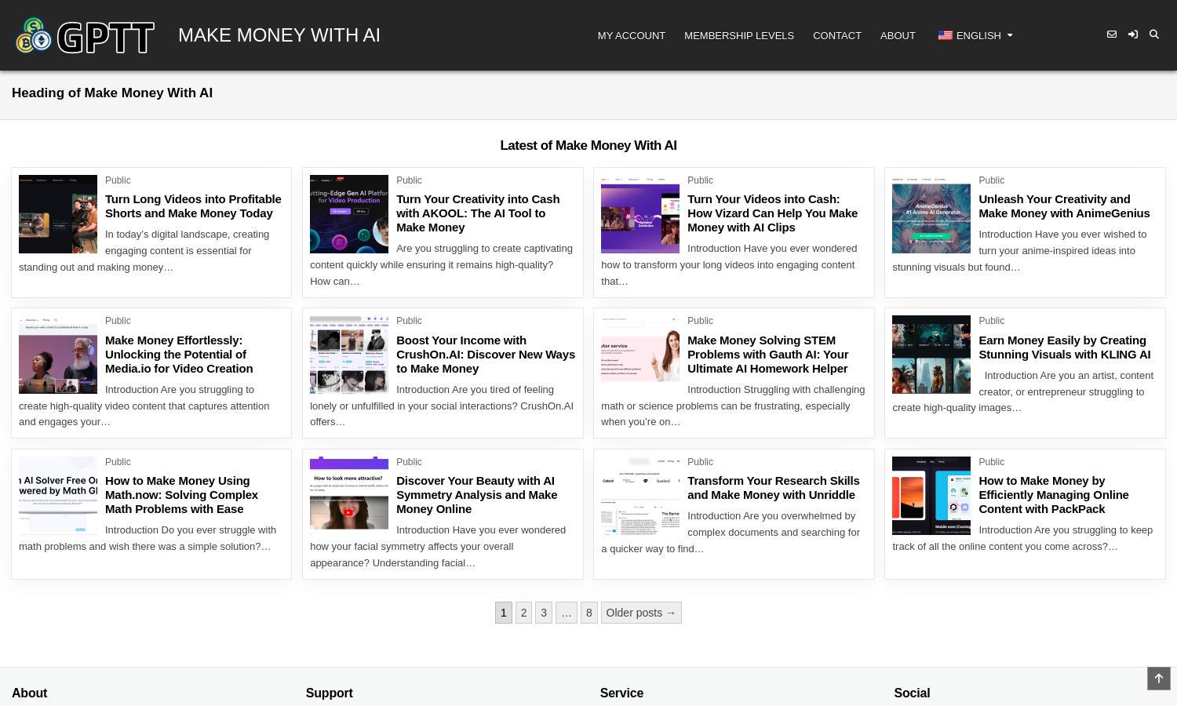Open the AKOOL AI Tool article

(478, 213)
